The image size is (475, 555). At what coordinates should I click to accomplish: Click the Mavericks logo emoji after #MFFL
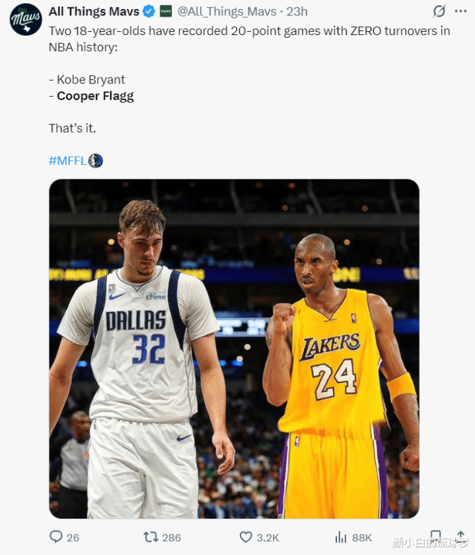tap(95, 161)
